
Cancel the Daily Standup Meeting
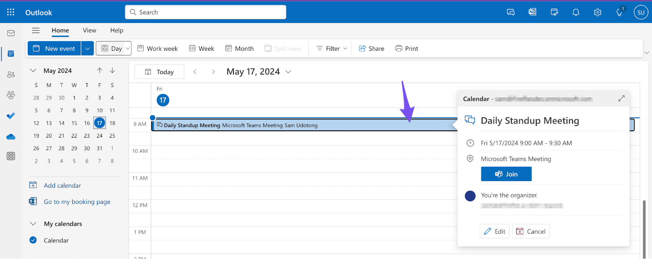(531, 231)
